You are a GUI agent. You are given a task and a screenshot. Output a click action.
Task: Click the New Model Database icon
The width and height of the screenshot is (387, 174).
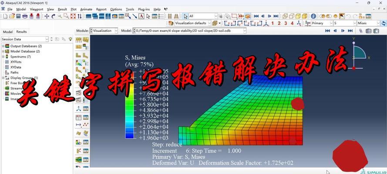click(5, 16)
